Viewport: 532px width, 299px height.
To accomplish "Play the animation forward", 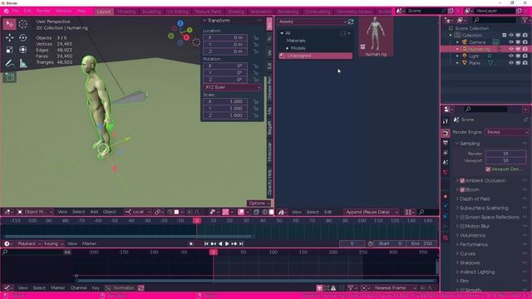I will click(x=227, y=243).
